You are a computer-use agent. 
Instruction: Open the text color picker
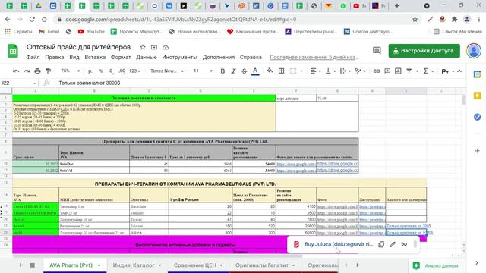click(x=255, y=71)
